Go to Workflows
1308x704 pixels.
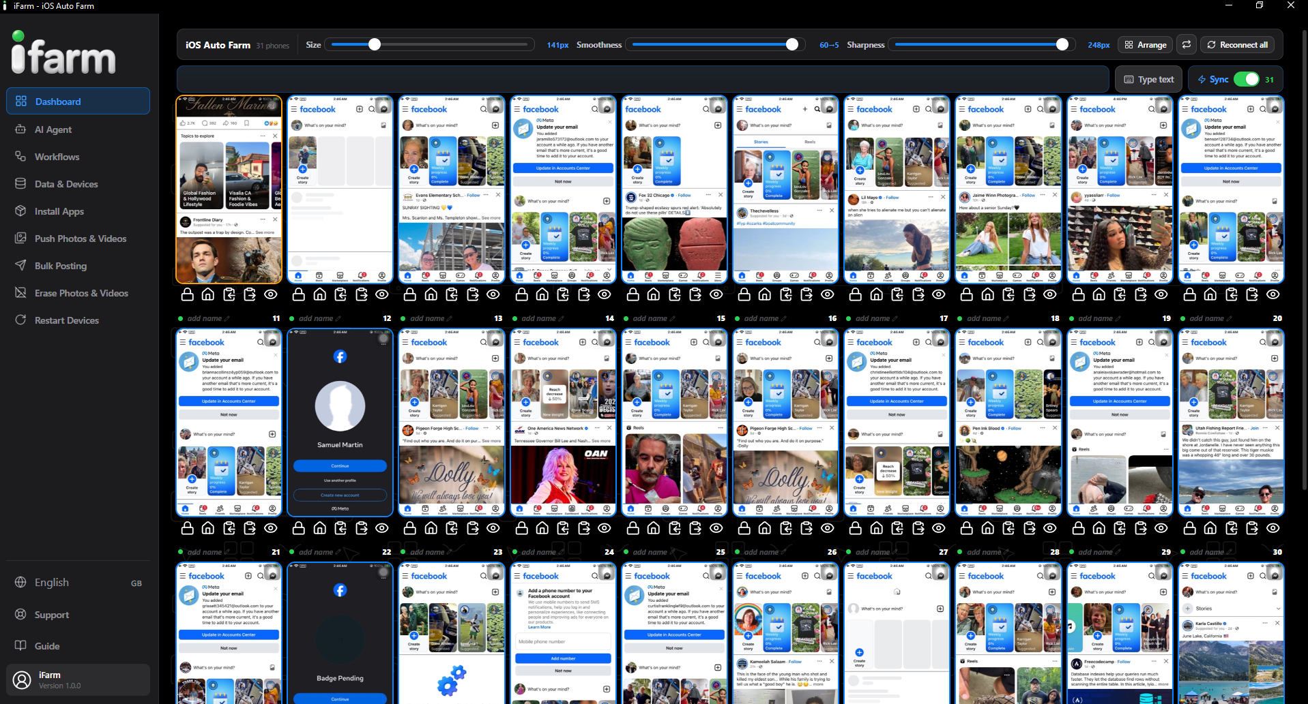tap(78, 157)
